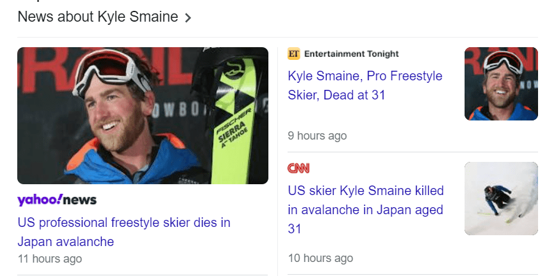Click the '10 hours ago' timestamp

(x=320, y=258)
